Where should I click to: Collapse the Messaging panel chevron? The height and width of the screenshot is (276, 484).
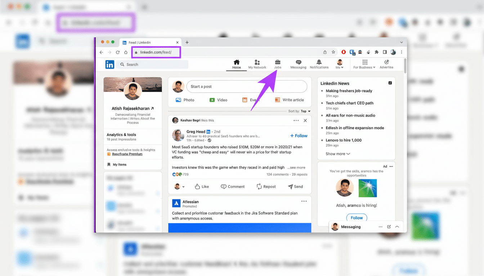pos(398,226)
